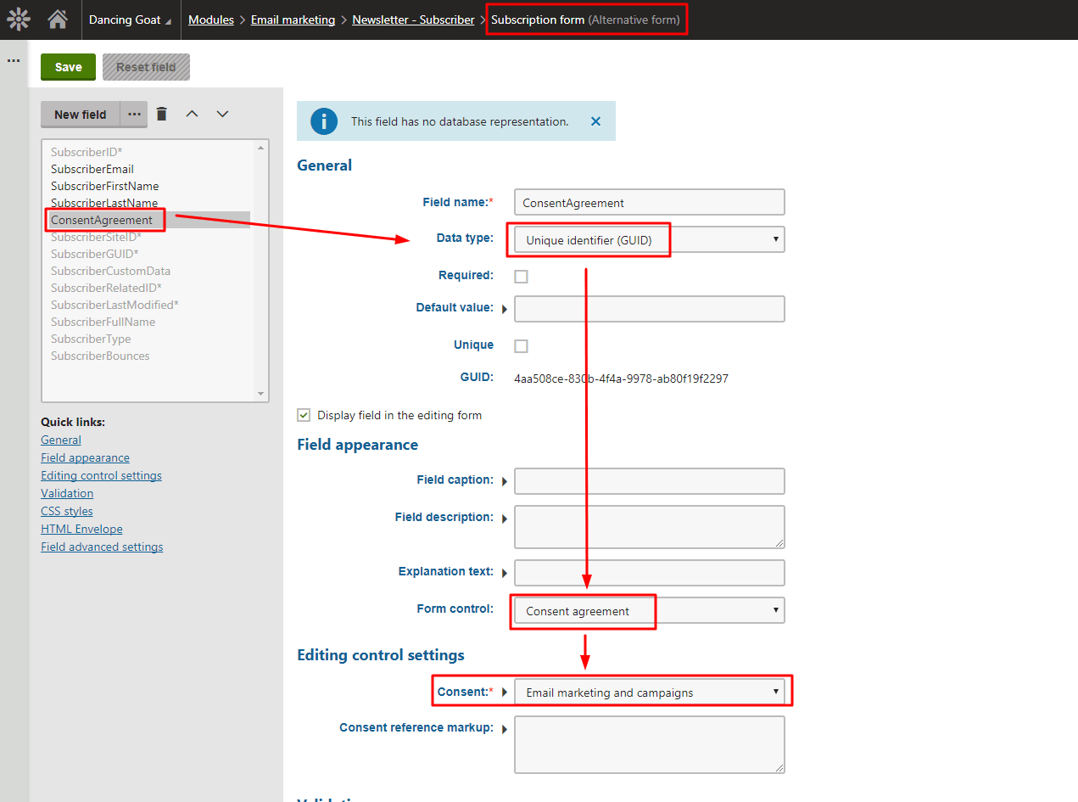Jump to CSS styles quick link
This screenshot has width=1078, height=802.
[67, 511]
